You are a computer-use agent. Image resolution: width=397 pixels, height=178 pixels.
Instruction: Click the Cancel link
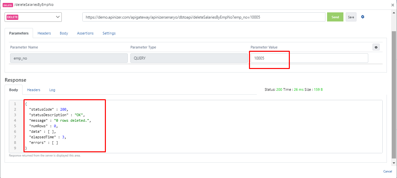click(388, 171)
